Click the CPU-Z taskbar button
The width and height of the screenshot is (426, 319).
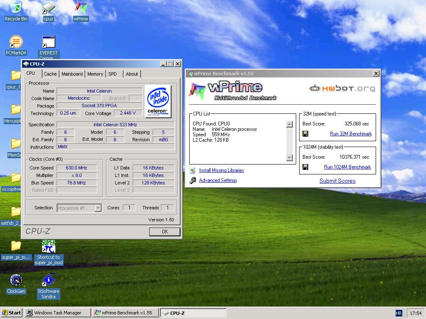click(x=193, y=313)
